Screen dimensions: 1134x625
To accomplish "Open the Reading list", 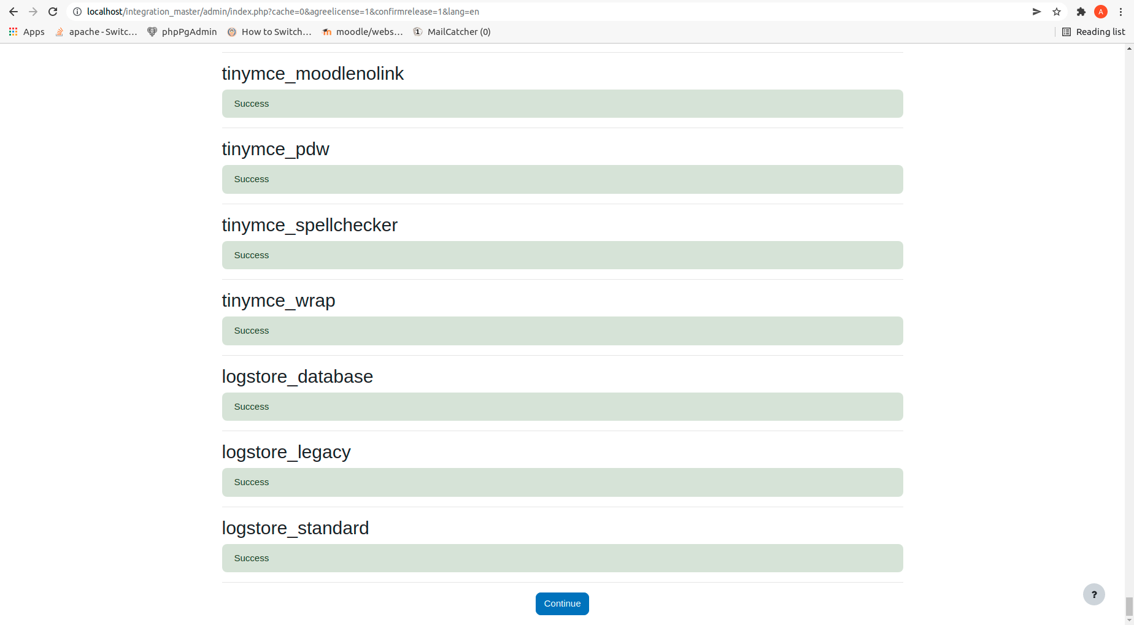I will coord(1093,32).
